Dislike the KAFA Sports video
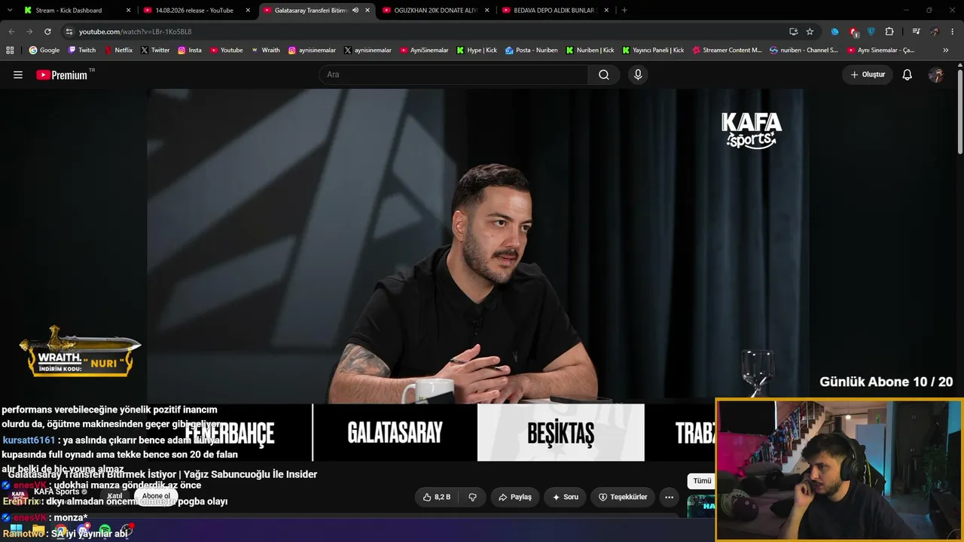Screen dimensions: 964x542 [472, 497]
